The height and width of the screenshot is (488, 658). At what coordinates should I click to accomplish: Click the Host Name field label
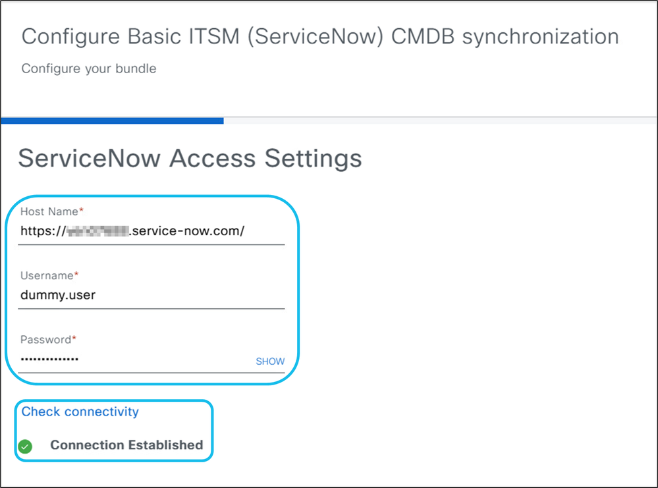pos(49,211)
